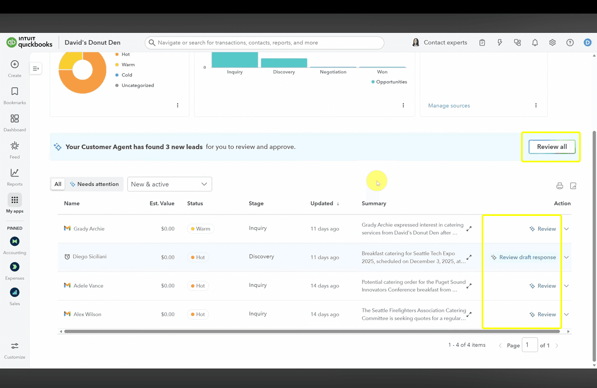Viewport: 597px width, 388px height.
Task: Expand action menu for Grady Archie
Action: click(567, 229)
